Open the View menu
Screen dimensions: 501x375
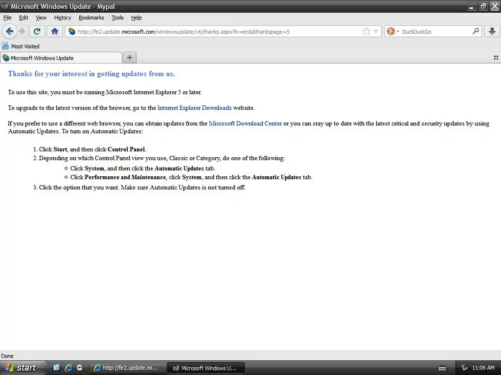(41, 18)
